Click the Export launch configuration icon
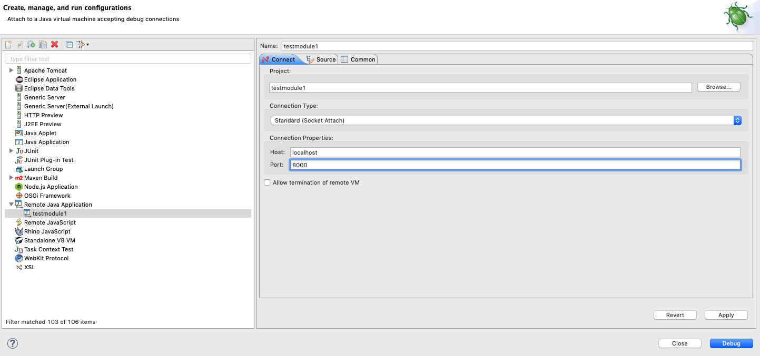Image resolution: width=760 pixels, height=356 pixels. click(32, 45)
